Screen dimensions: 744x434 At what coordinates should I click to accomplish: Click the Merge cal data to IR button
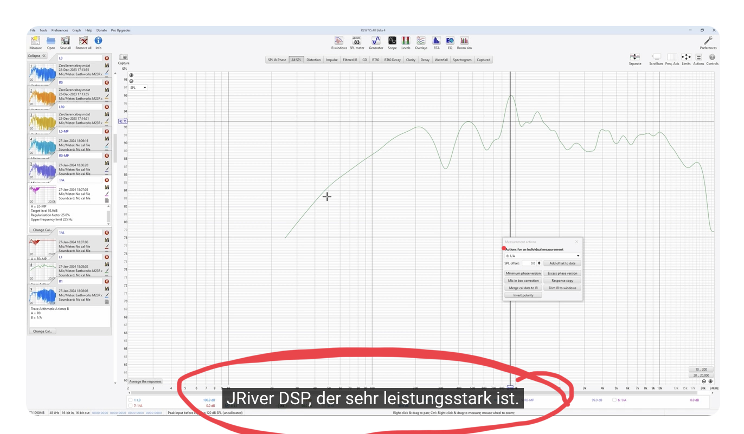pos(523,288)
